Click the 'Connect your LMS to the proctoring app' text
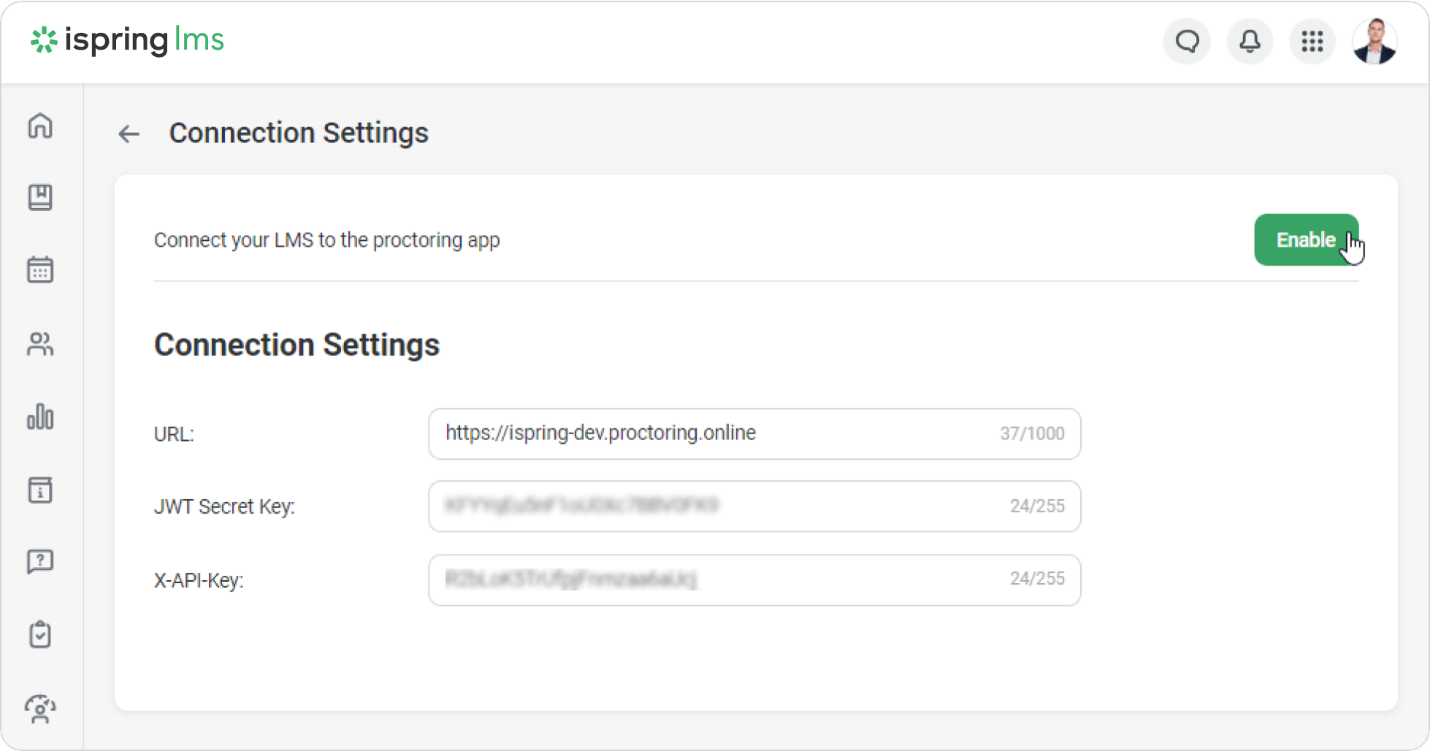This screenshot has width=1430, height=751. click(326, 240)
